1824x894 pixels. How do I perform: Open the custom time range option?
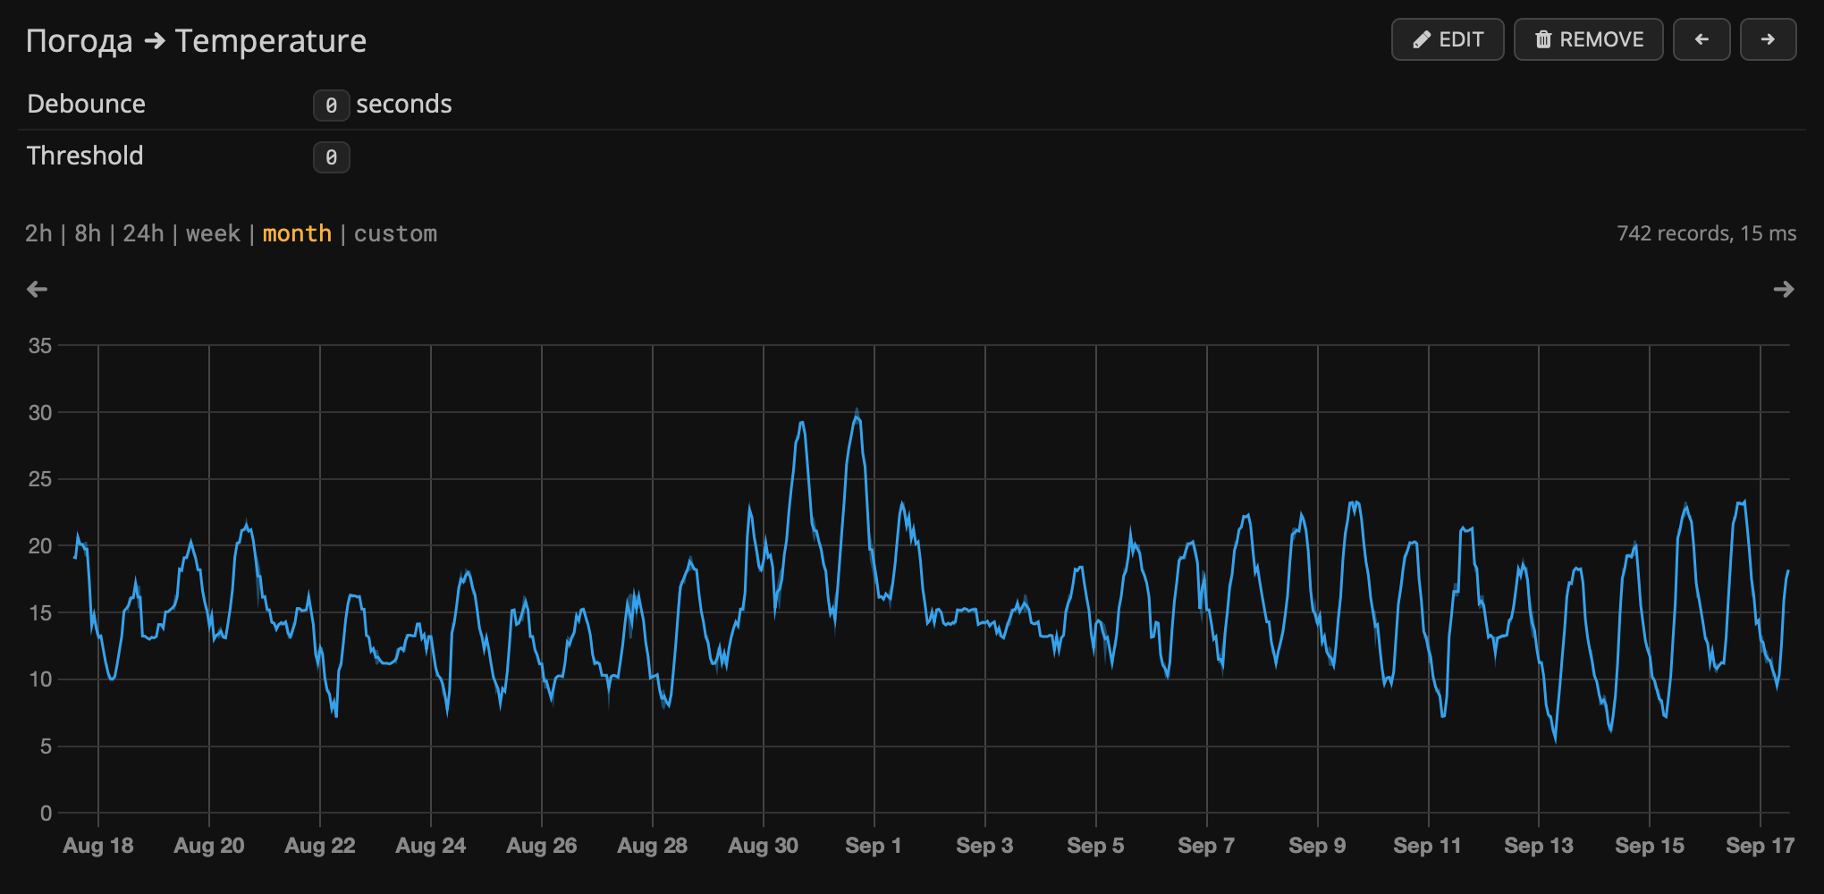click(395, 233)
